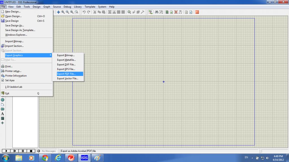289x162 pixels.
Task: Open Google Chrome from the taskbar
Action: point(45,158)
